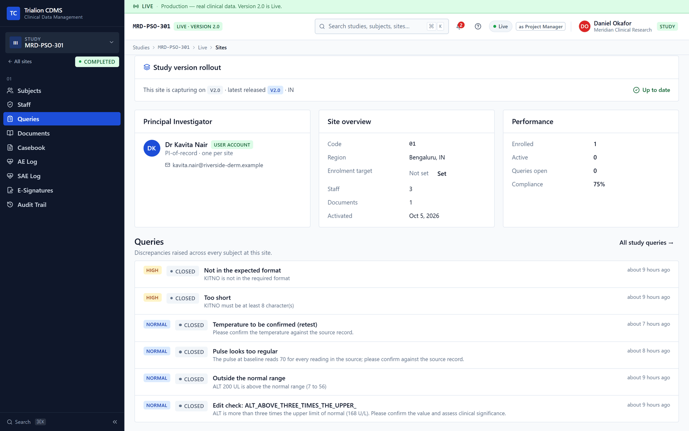Open the 'Outside the normal range' query

pyautogui.click(x=406, y=382)
